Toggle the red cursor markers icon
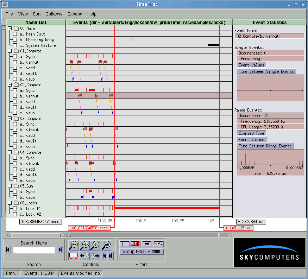 point(74,256)
